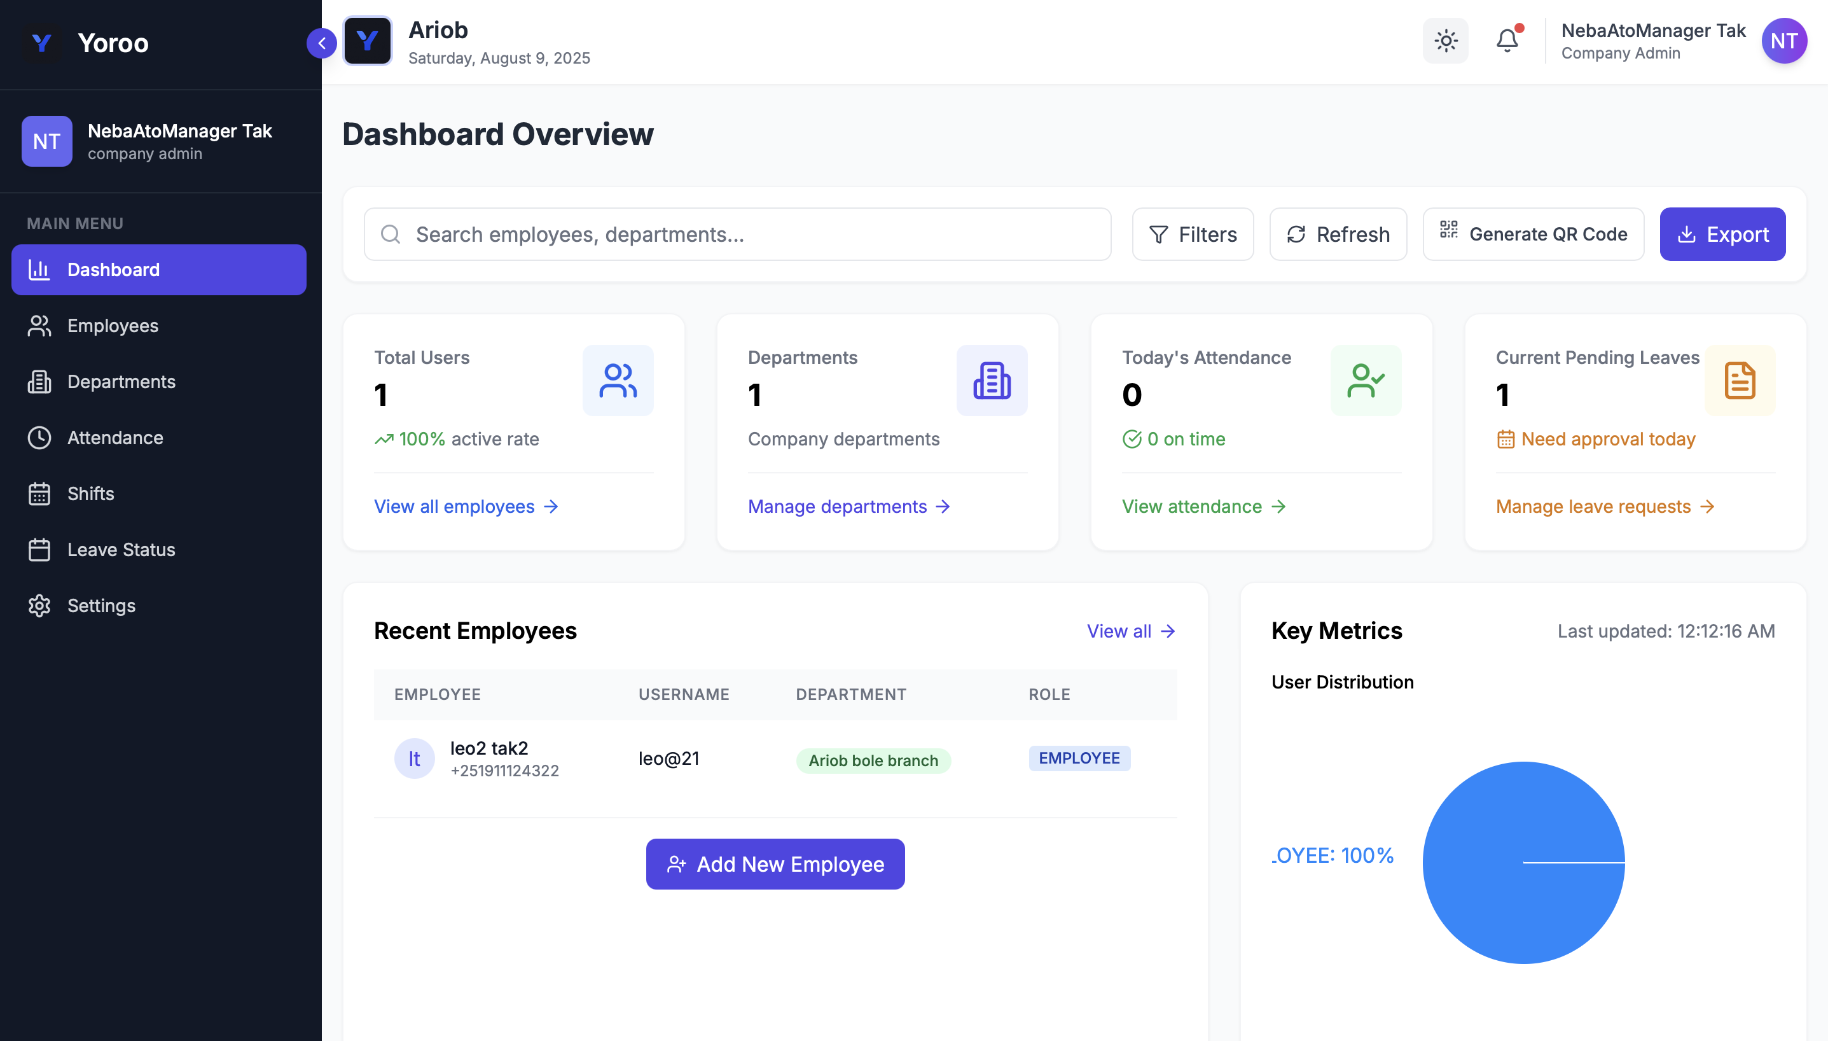Click the Yoroo logo in the header

coord(367,41)
